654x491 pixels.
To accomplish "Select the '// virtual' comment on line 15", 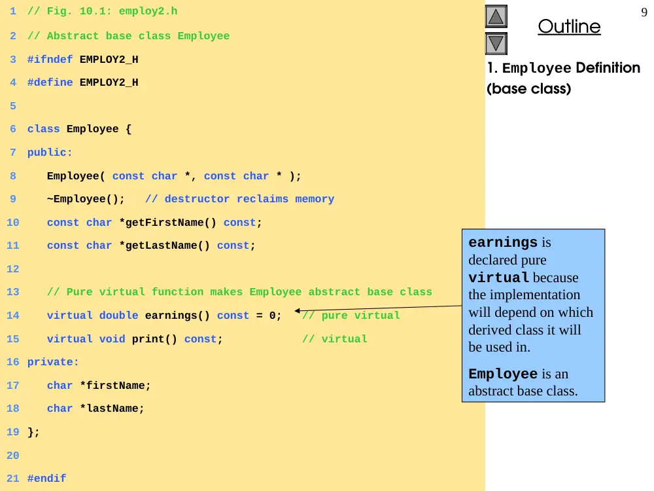I will click(335, 339).
